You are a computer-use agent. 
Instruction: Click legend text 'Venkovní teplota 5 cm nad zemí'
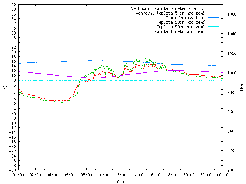click(170, 13)
